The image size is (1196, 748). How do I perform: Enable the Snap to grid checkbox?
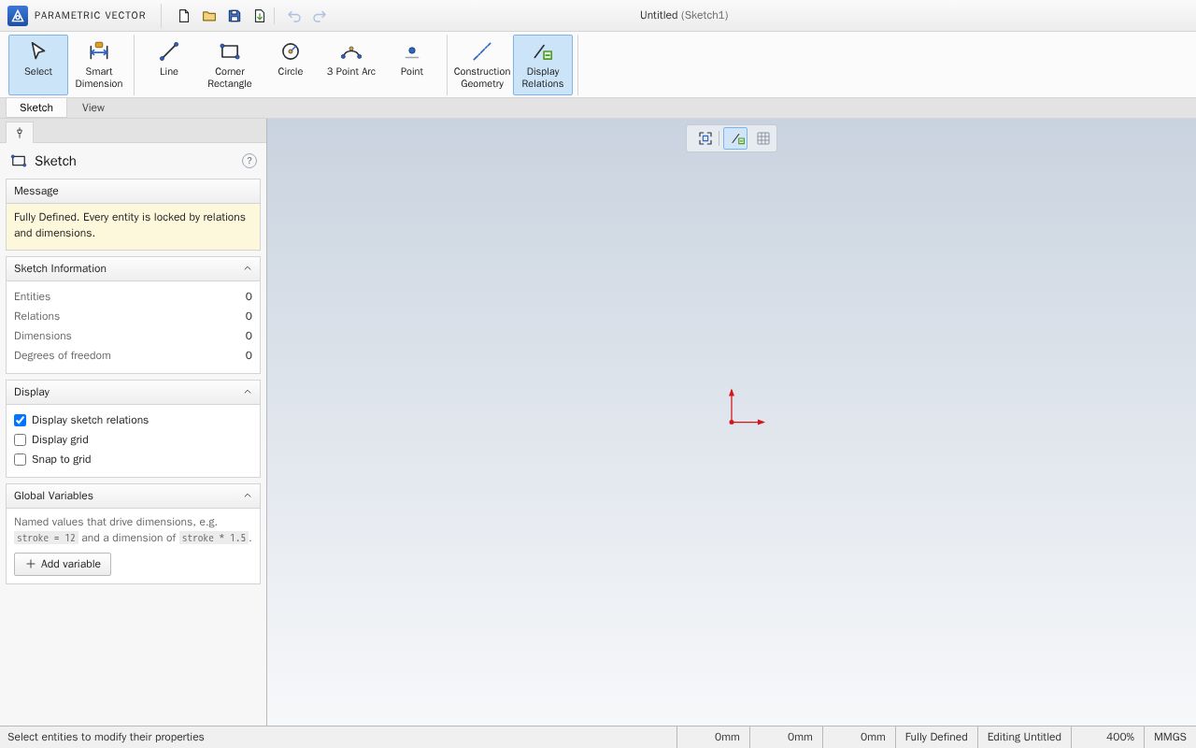(x=20, y=459)
